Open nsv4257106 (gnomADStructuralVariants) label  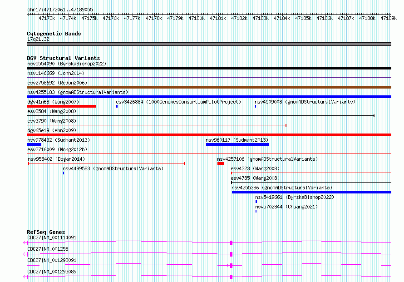point(267,159)
